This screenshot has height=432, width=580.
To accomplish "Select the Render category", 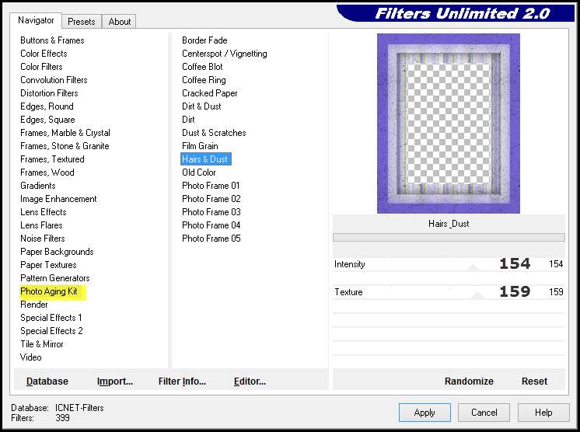I will (34, 305).
